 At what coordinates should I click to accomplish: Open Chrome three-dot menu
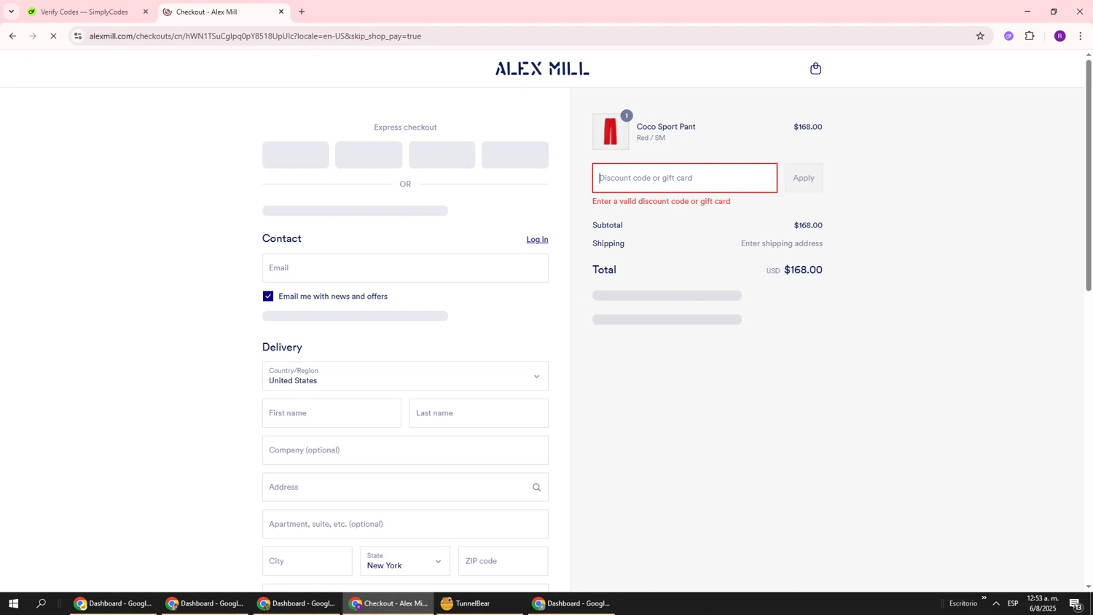[1081, 36]
